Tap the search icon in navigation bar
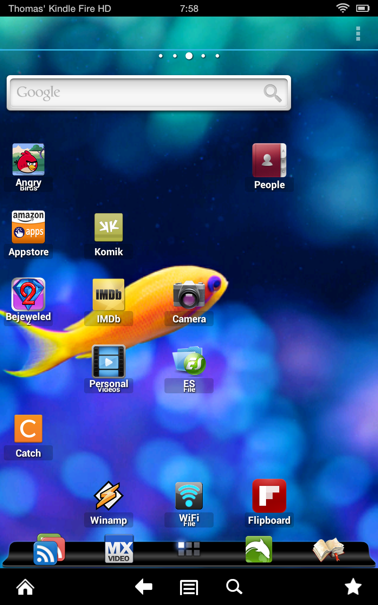The height and width of the screenshot is (605, 378). pos(234,587)
